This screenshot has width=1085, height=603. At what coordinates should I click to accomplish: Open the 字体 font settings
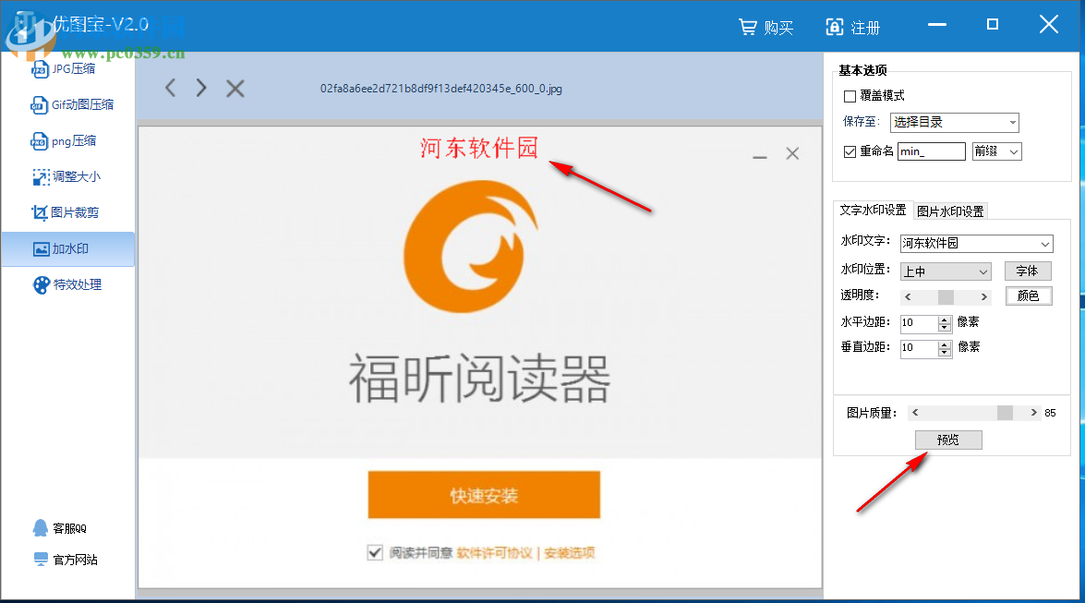1028,271
